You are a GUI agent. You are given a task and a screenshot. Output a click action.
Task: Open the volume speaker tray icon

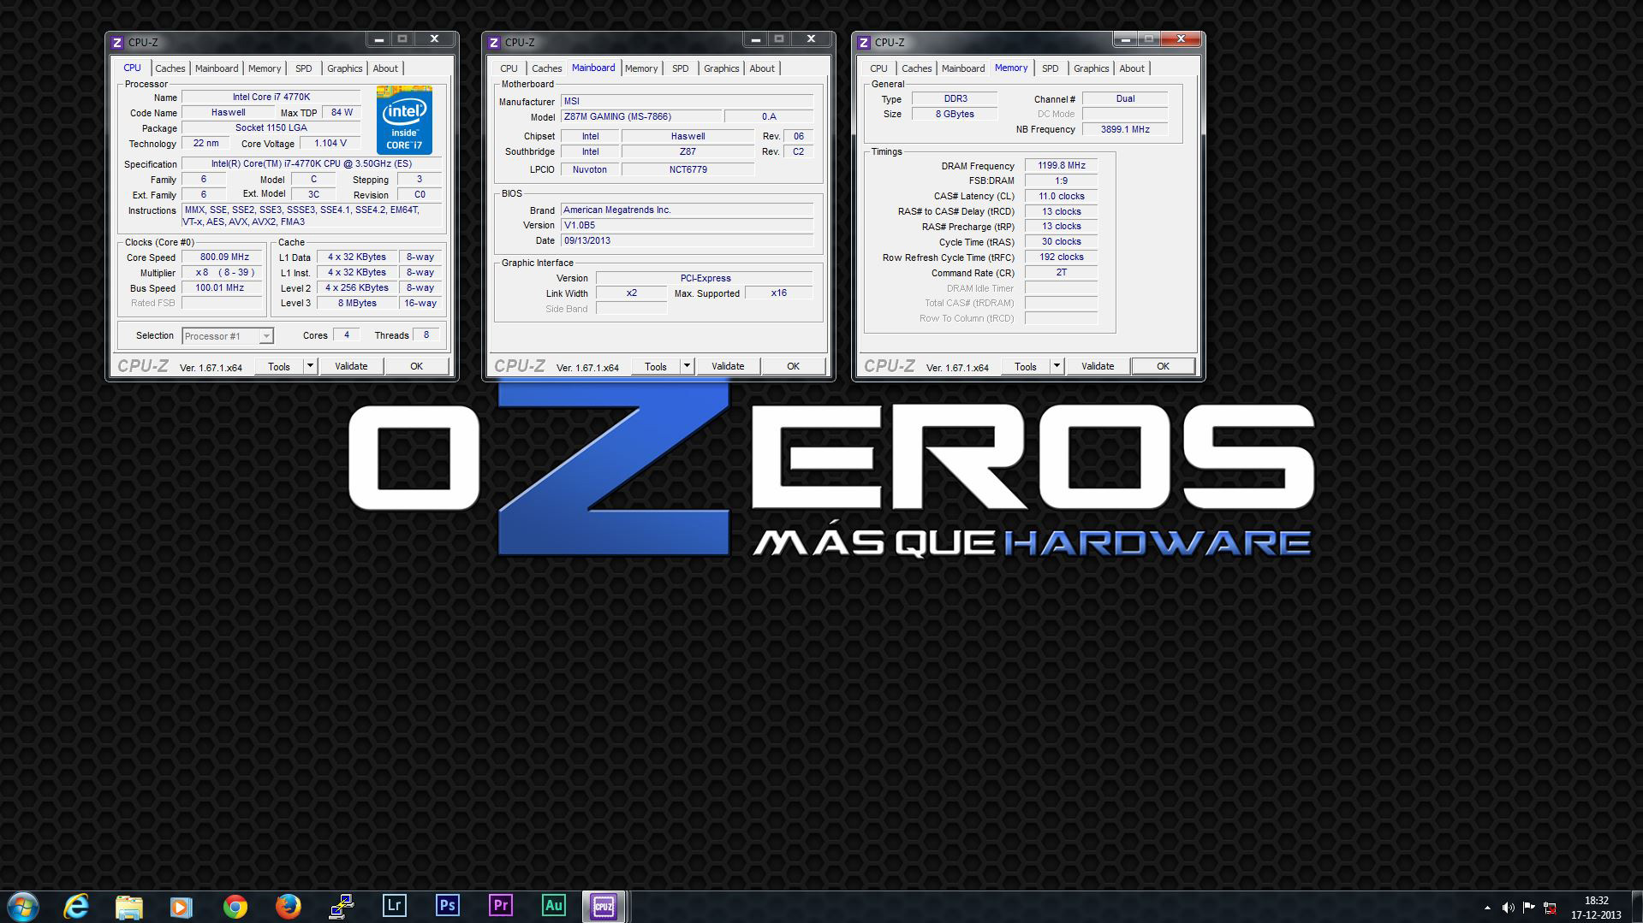click(1508, 908)
